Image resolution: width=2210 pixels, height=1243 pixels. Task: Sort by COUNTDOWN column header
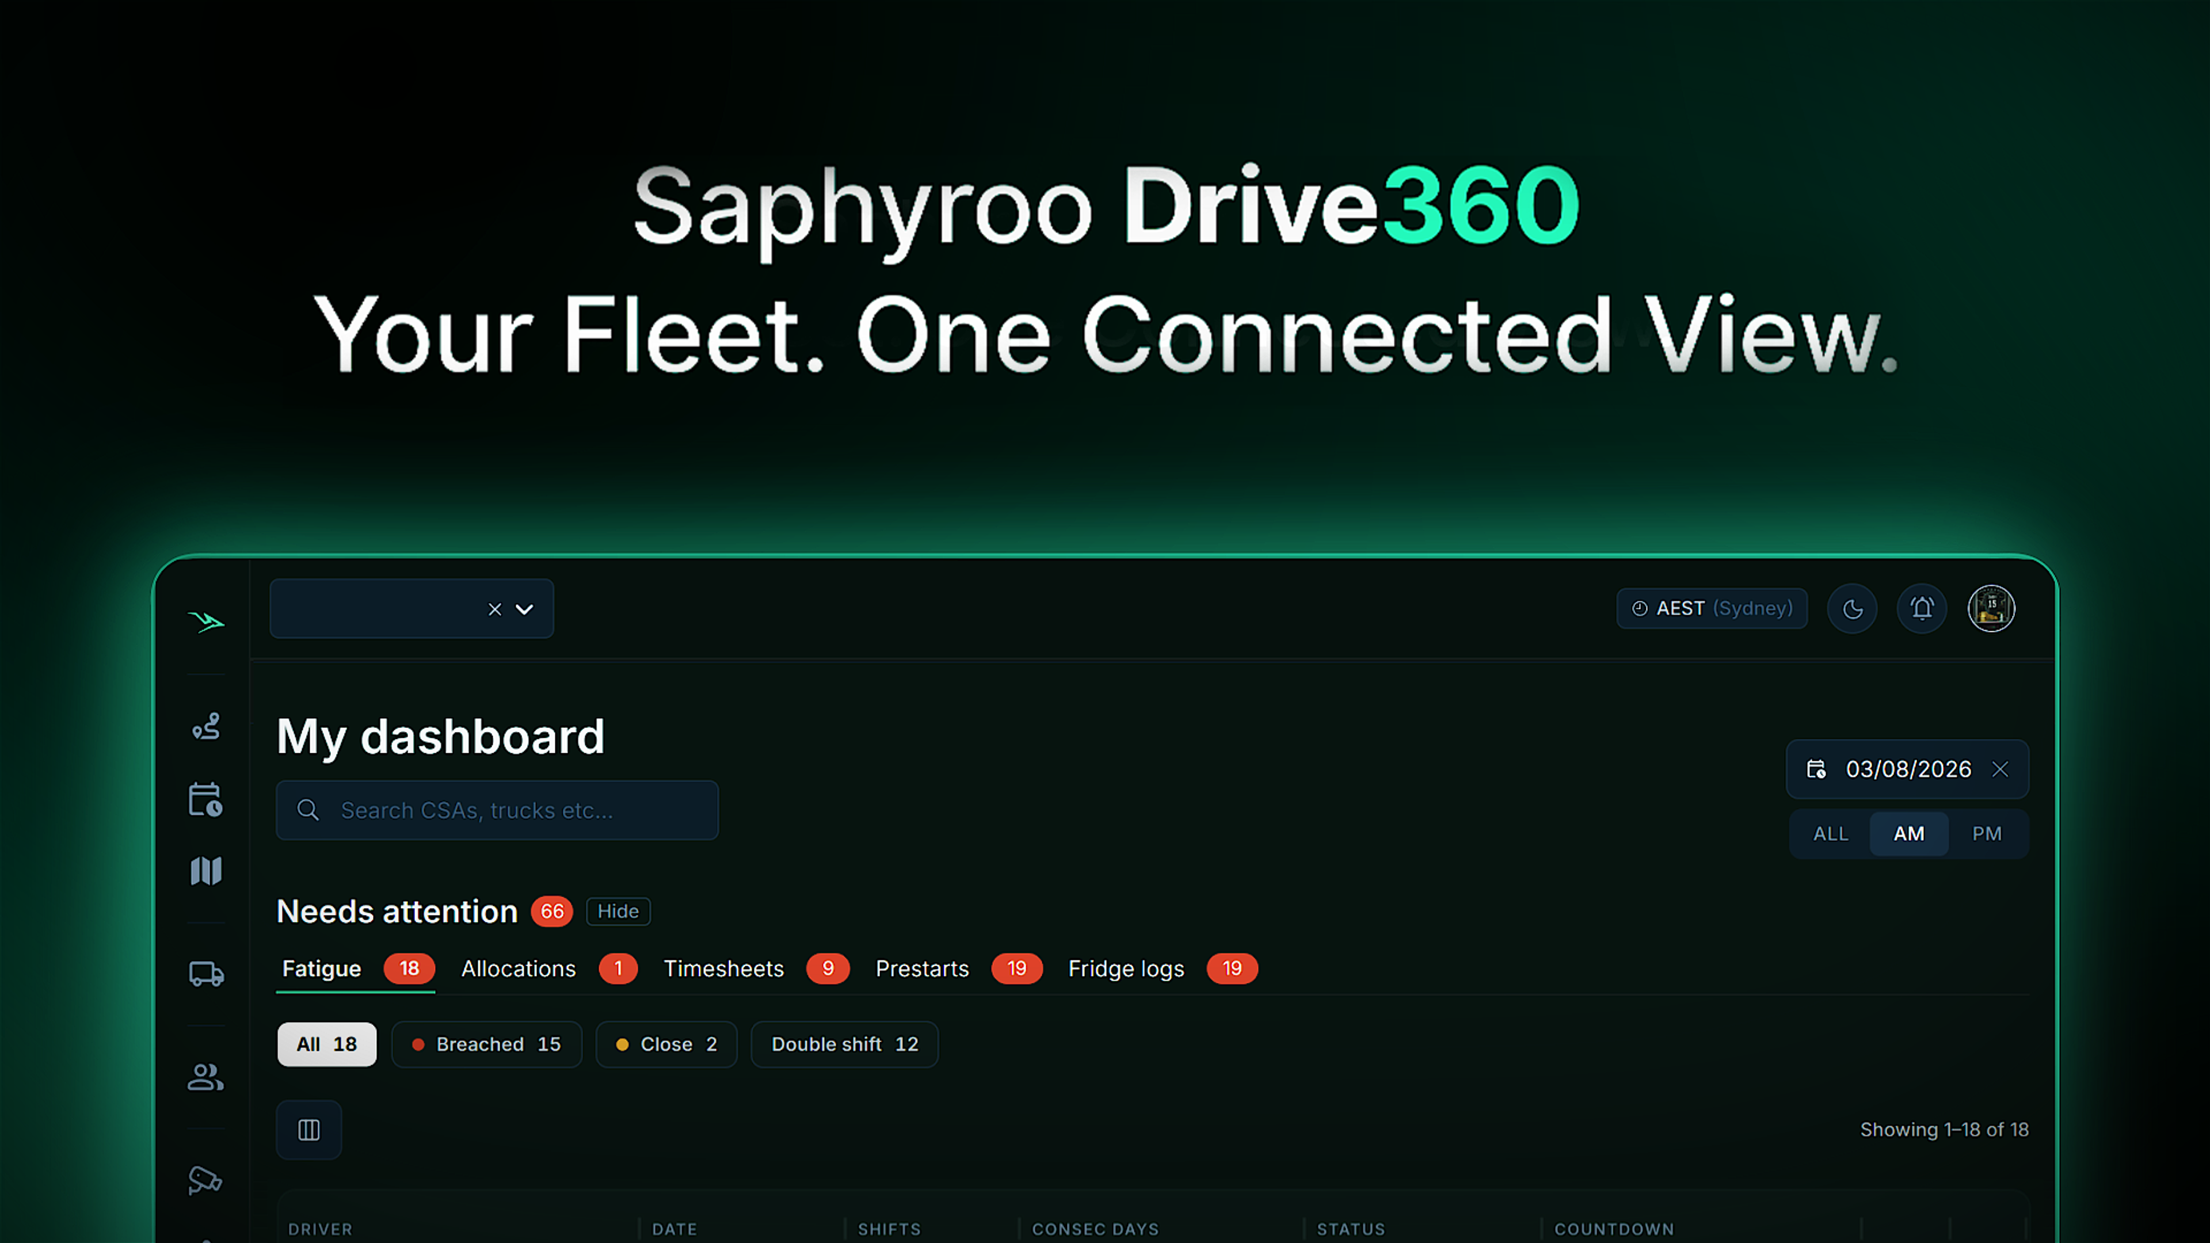coord(1614,1229)
